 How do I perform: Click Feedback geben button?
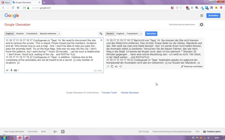click(x=212, y=132)
